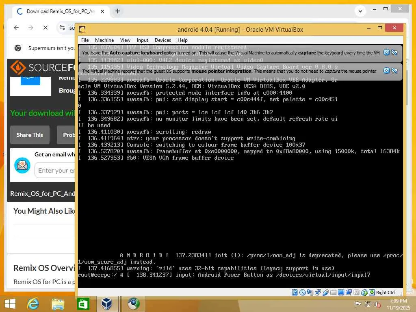
Task: Click the email address input field
Action: point(55,170)
